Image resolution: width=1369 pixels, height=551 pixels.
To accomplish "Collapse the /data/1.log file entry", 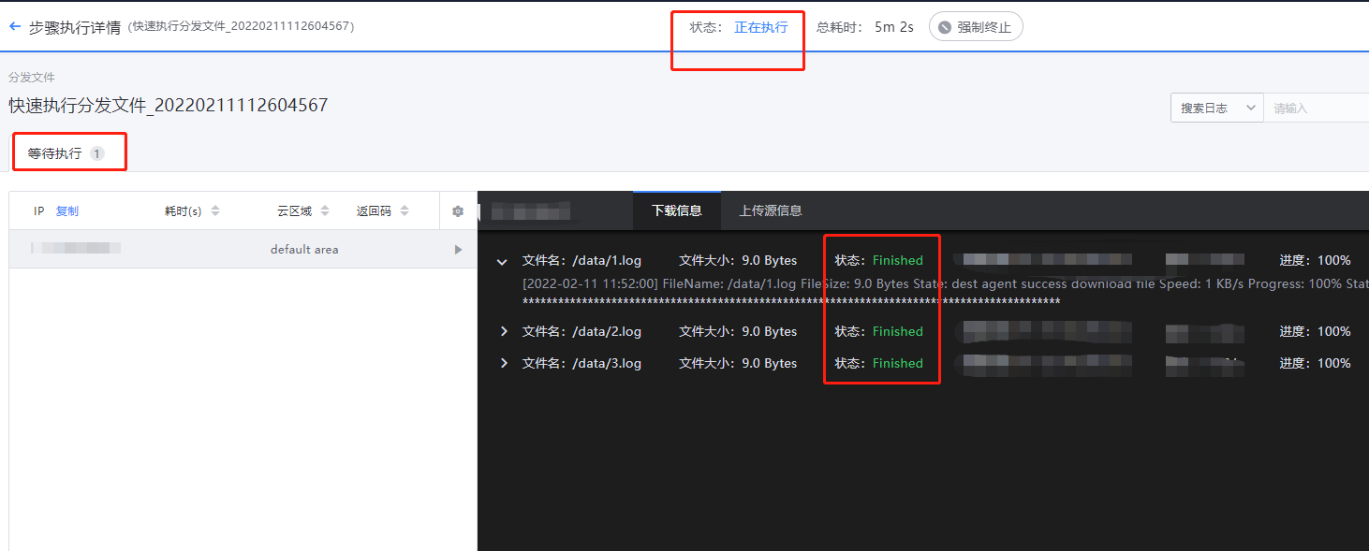I will tap(502, 262).
